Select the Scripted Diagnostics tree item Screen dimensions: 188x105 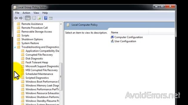(x=37, y=78)
